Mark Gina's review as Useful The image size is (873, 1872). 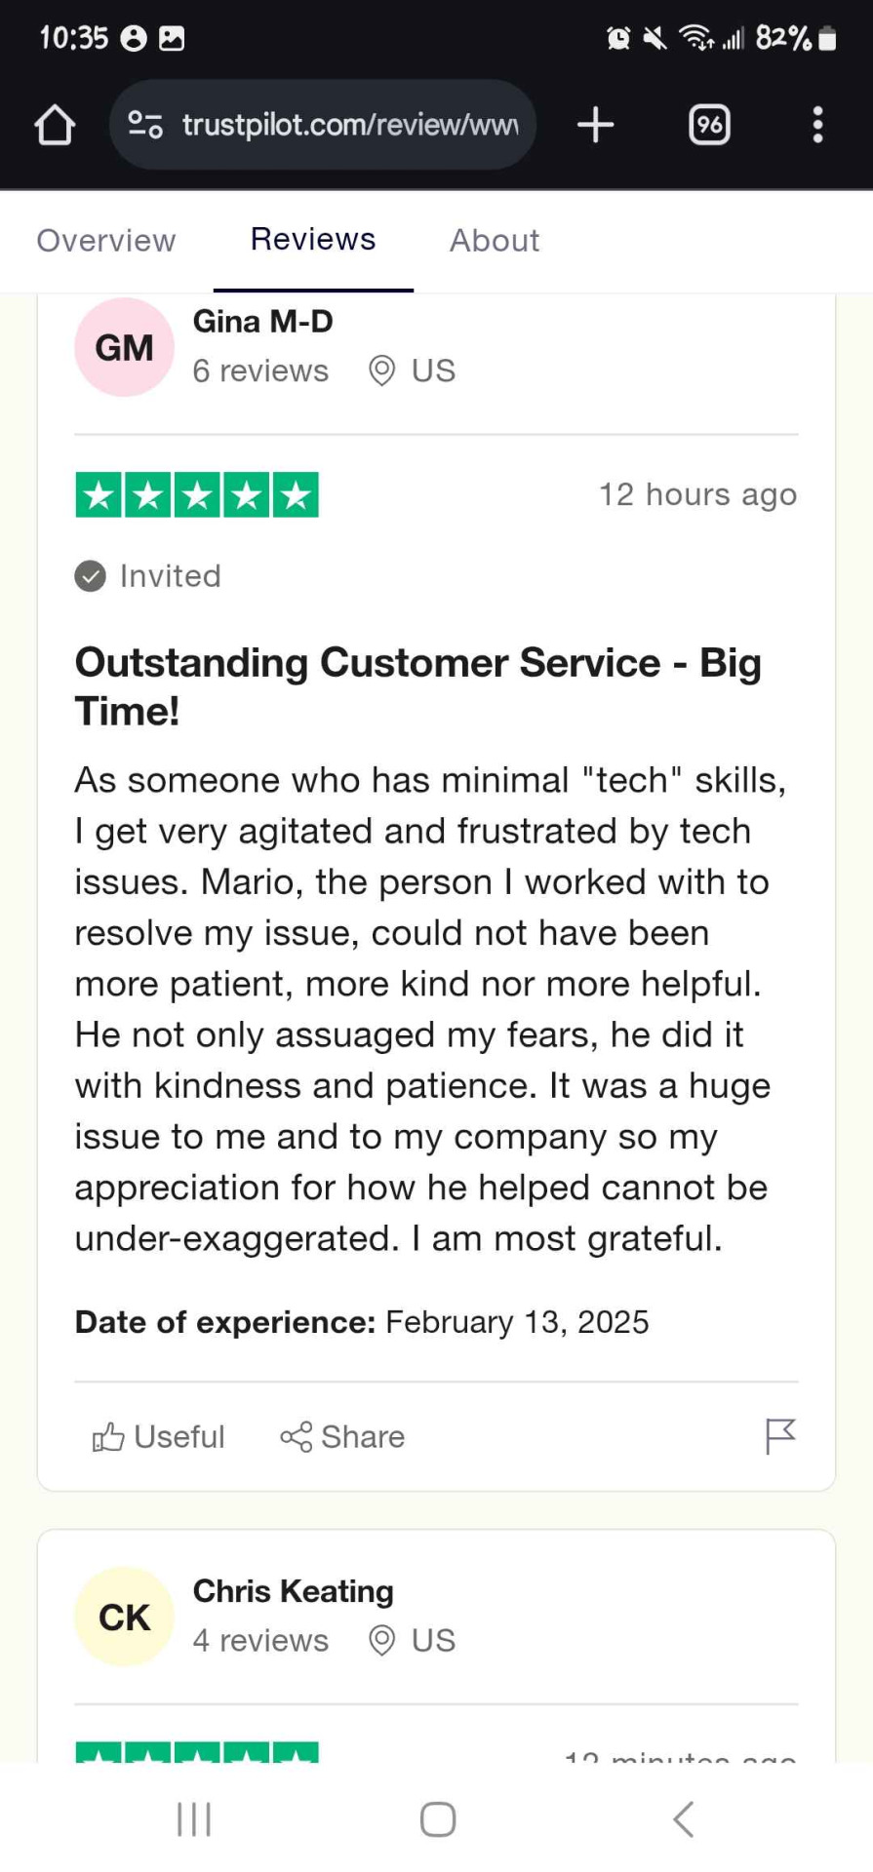pyautogui.click(x=158, y=1436)
